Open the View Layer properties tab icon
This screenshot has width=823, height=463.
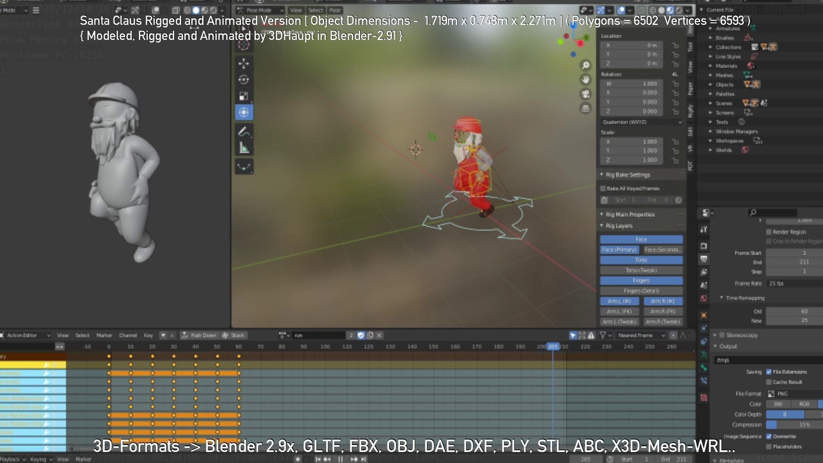click(704, 272)
